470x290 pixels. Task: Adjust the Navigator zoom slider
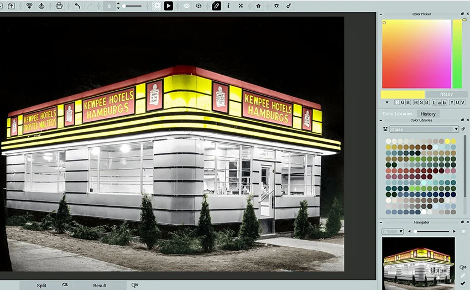pyautogui.click(x=432, y=231)
